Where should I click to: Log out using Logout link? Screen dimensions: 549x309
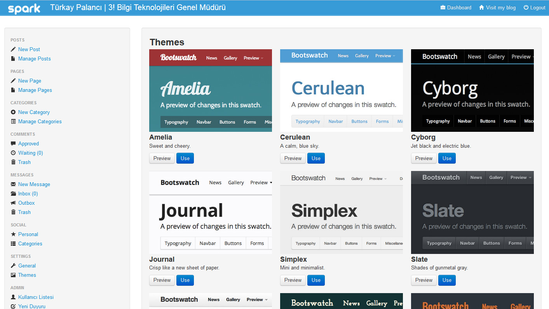pos(538,7)
